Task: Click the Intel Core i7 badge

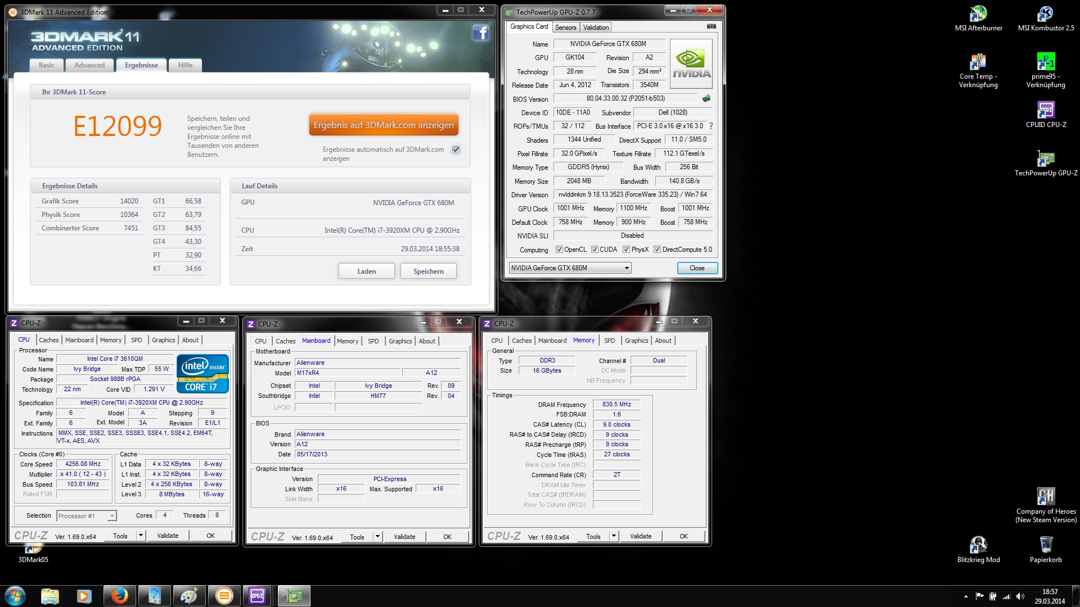Action: tap(202, 373)
